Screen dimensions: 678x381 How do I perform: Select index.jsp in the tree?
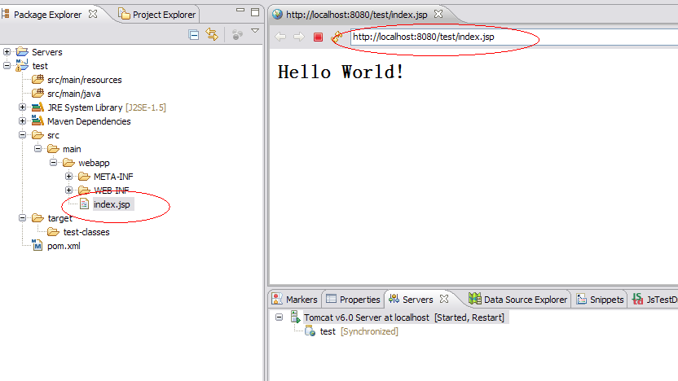(x=112, y=204)
